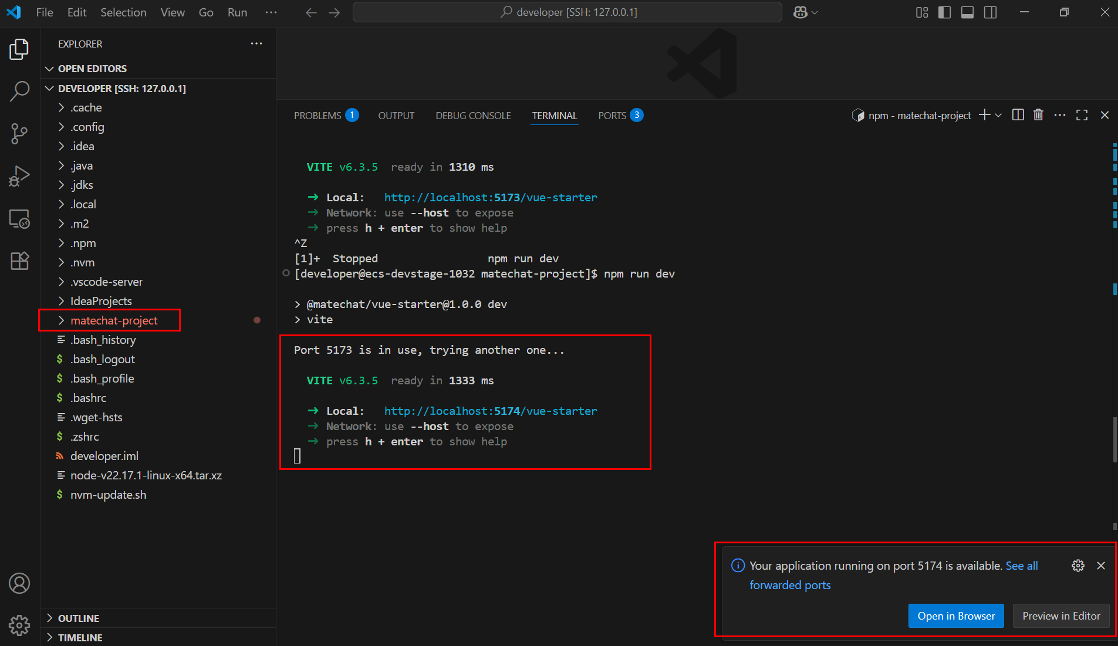1118x646 pixels.
Task: Show more menus via title bar ellipsis
Action: 271,12
